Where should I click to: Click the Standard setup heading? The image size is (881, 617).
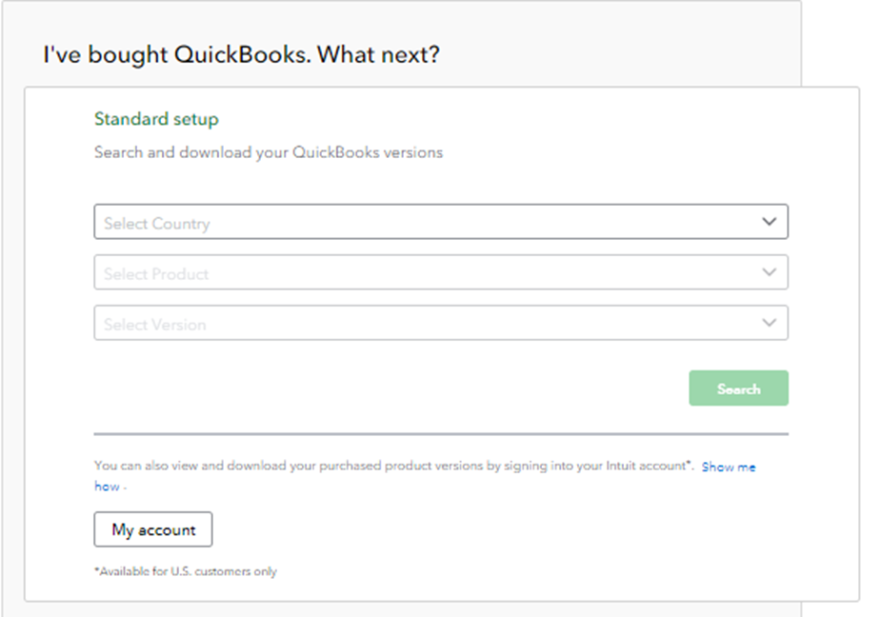point(156,119)
